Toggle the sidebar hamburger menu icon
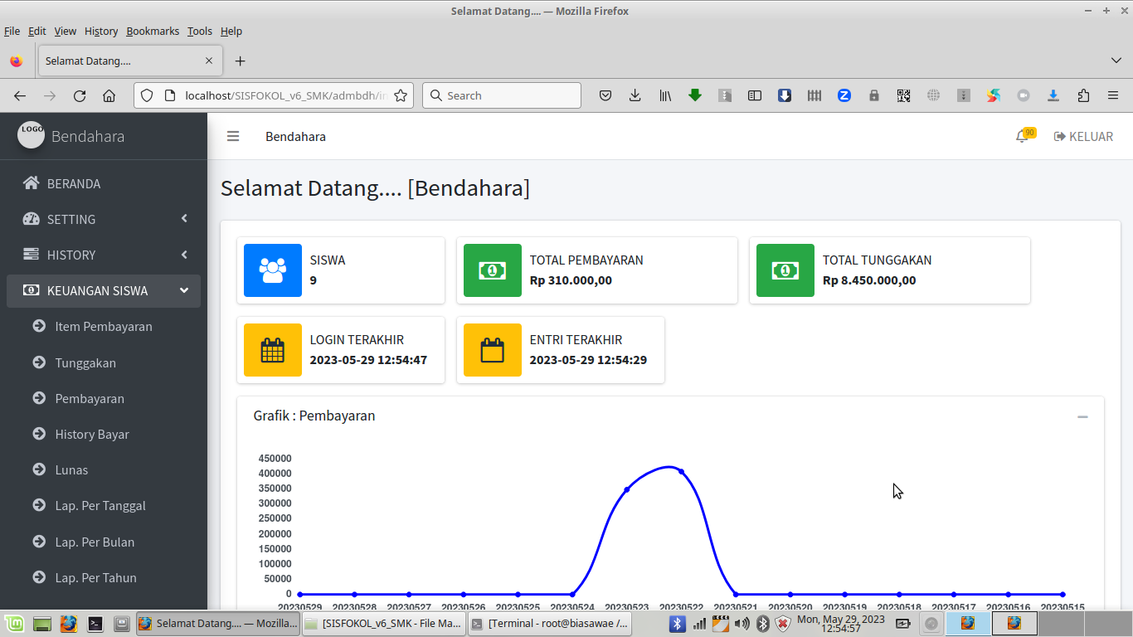The image size is (1133, 637). [x=233, y=136]
